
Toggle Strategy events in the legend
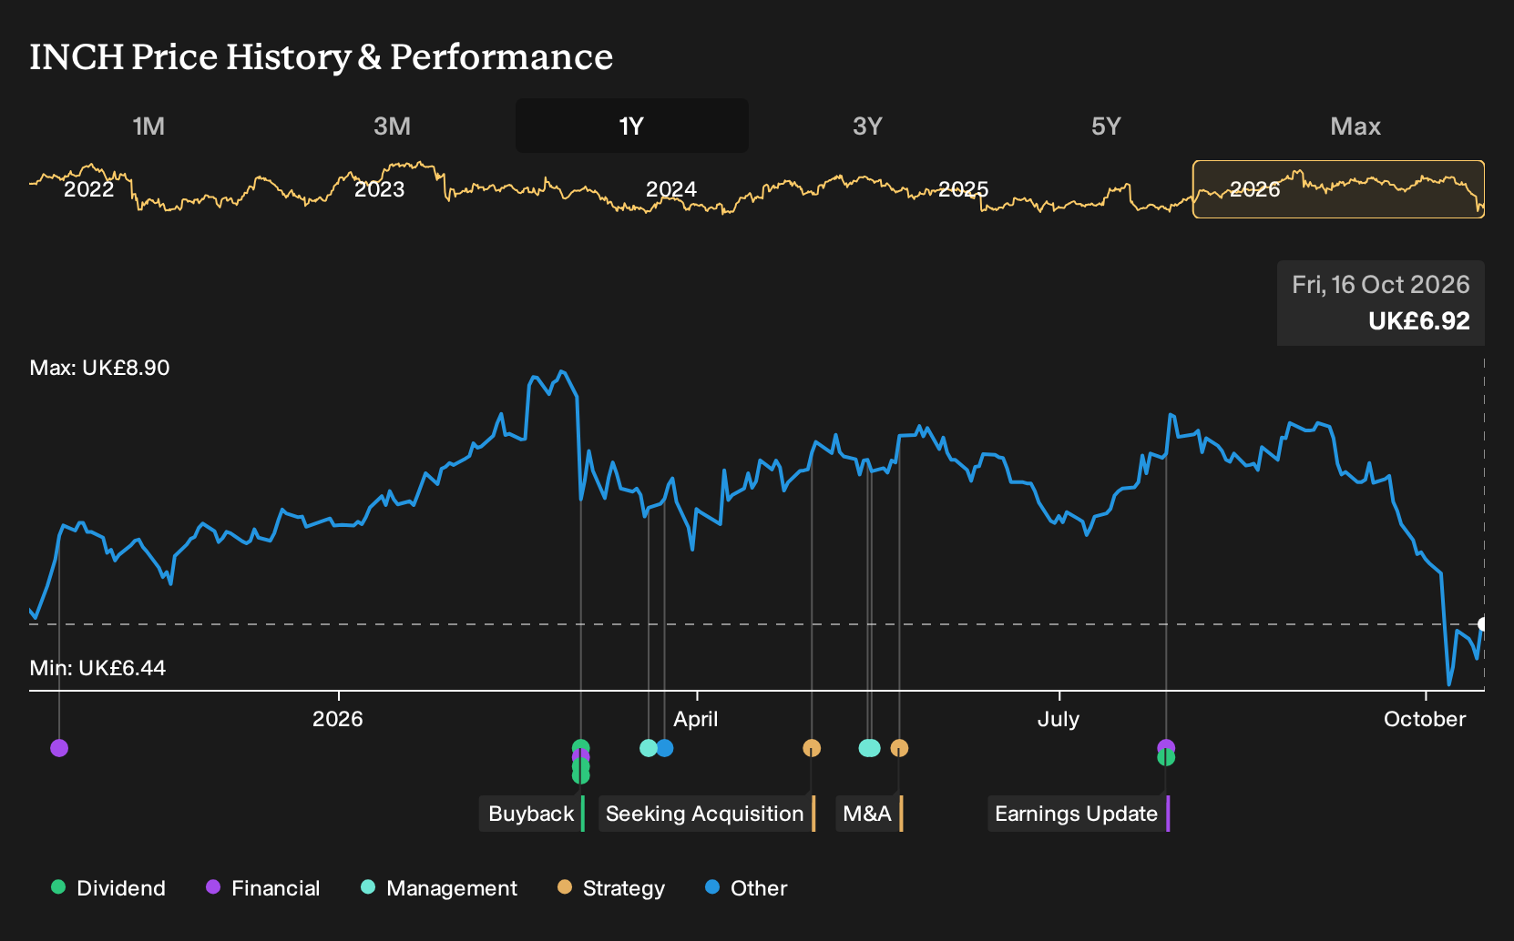[611, 888]
